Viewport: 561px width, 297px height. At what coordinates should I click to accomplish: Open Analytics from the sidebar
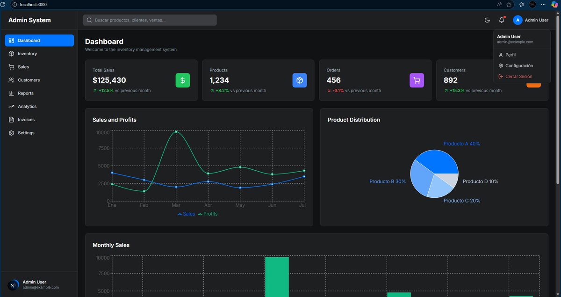point(11,106)
